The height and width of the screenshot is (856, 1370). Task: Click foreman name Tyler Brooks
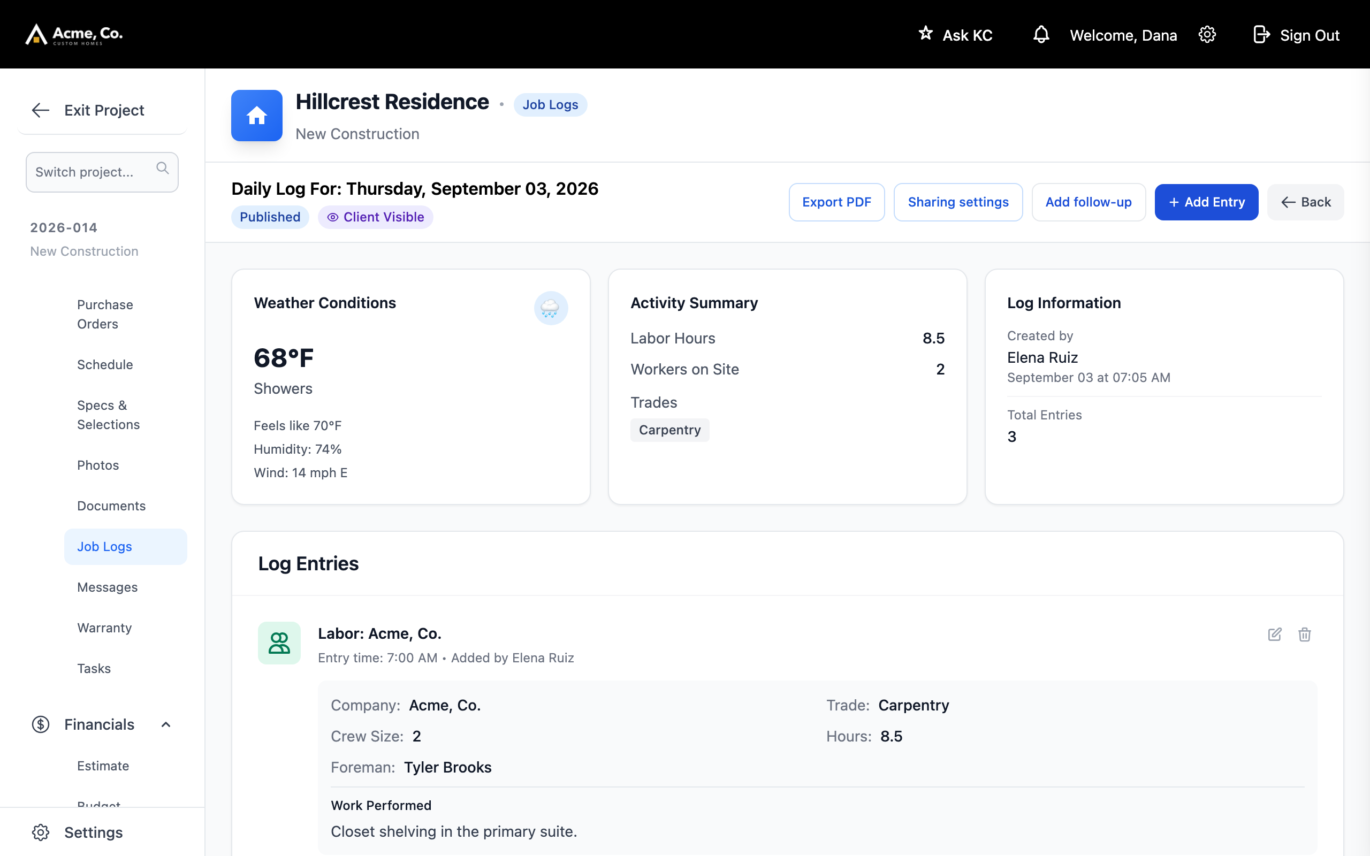448,768
